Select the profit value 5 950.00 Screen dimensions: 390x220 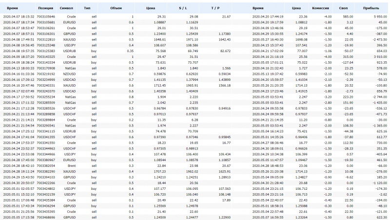[x=380, y=17]
